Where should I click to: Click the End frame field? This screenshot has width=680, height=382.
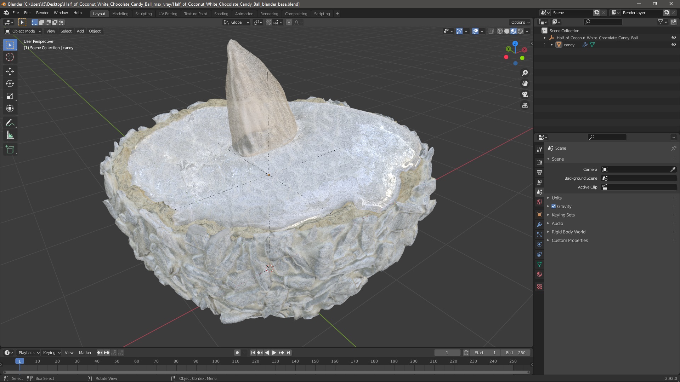(516, 353)
